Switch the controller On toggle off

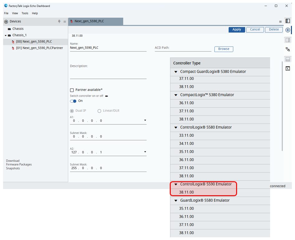click(x=73, y=101)
